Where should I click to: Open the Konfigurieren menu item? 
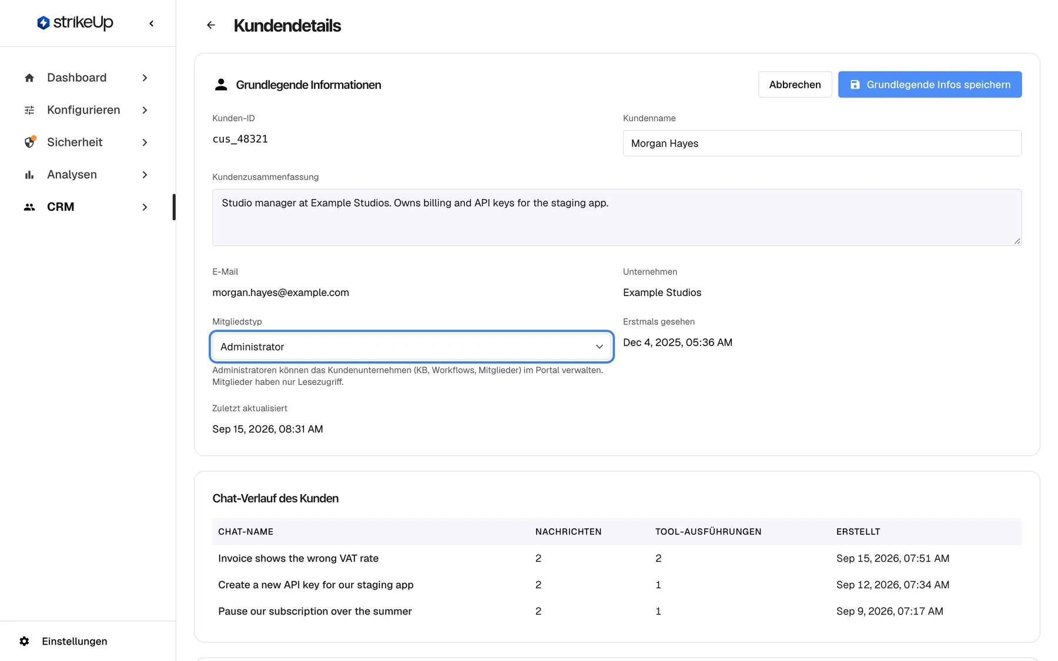(87, 110)
